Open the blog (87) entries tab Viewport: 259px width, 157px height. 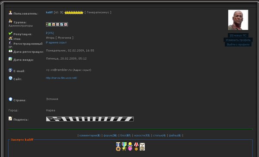coord(125,135)
